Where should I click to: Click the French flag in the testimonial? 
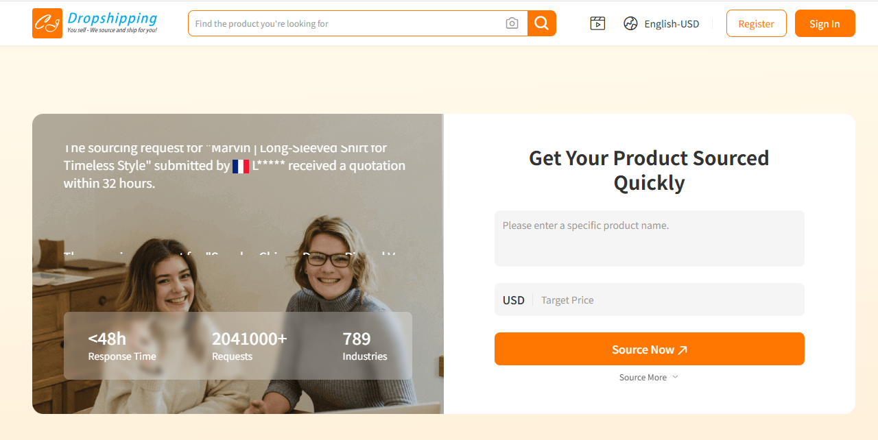point(241,166)
